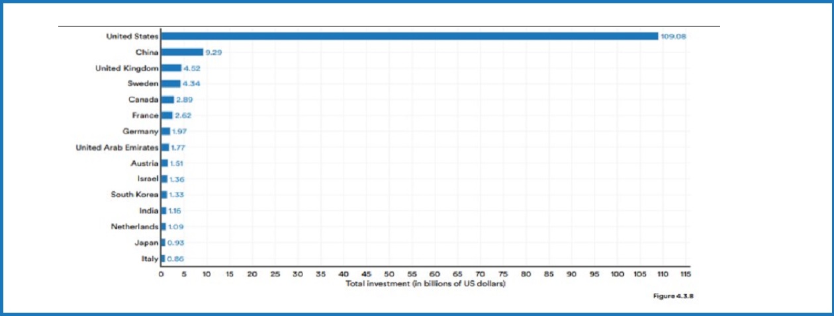Click the 9.29 value next to China
834x316 pixels.
click(213, 52)
